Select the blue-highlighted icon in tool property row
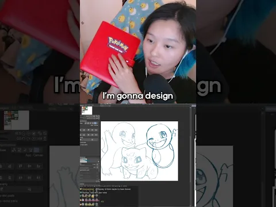 [x=95, y=123]
